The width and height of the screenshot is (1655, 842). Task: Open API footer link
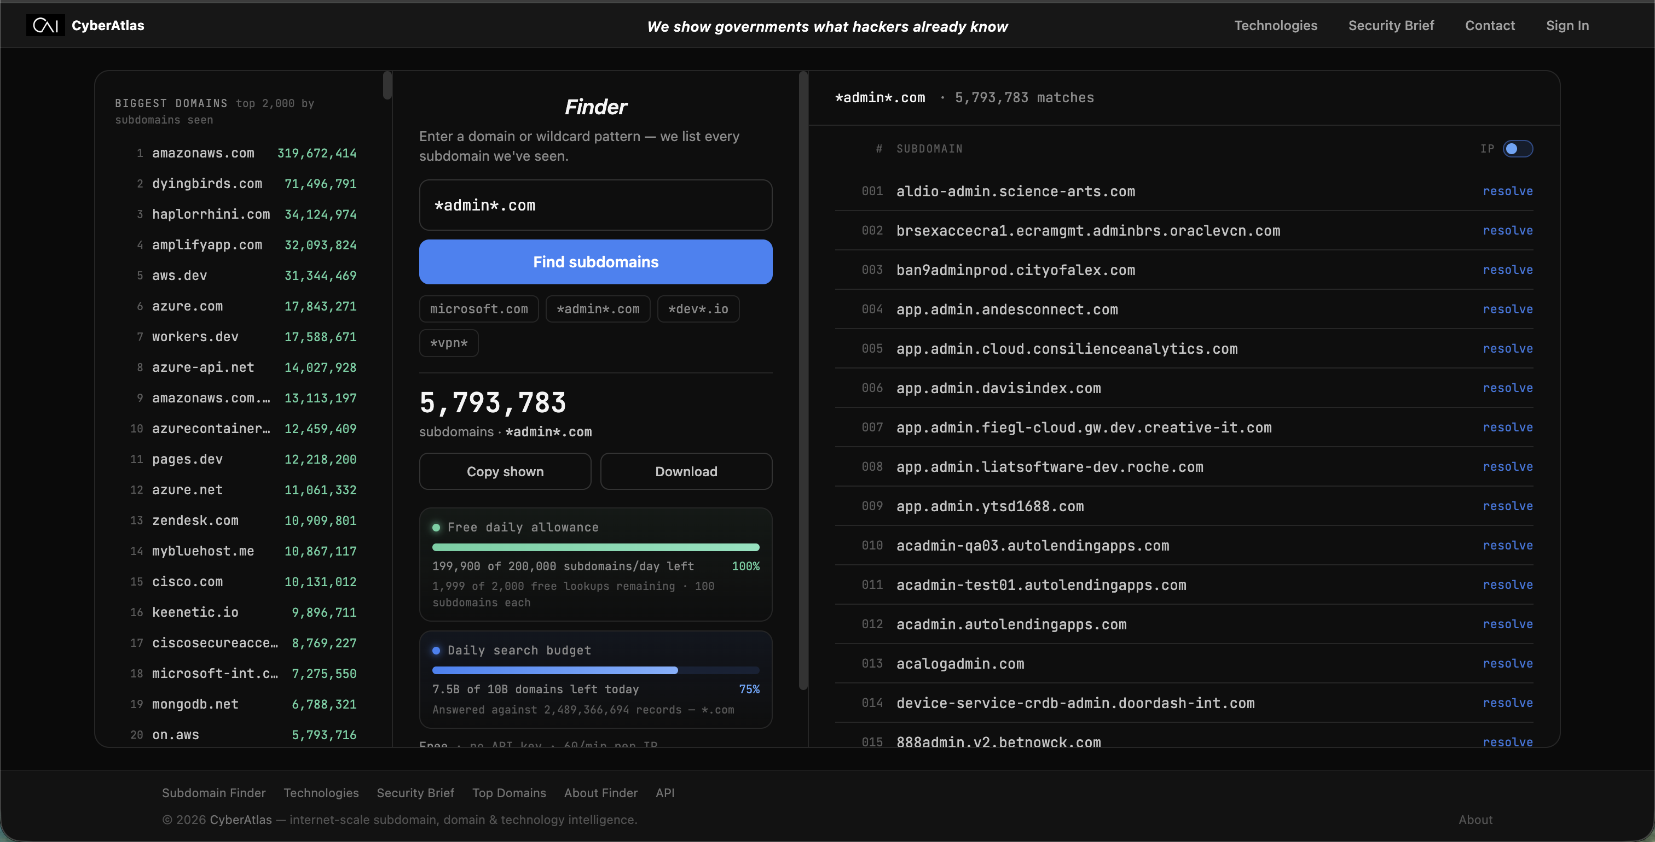tap(665, 793)
